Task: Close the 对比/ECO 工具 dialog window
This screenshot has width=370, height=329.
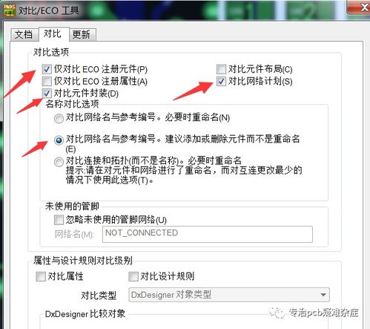Action: [x=360, y=7]
